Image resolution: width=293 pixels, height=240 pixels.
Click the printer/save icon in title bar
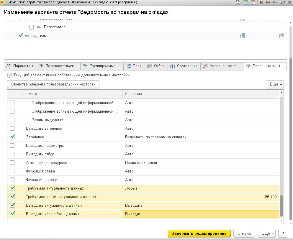pos(238,2)
